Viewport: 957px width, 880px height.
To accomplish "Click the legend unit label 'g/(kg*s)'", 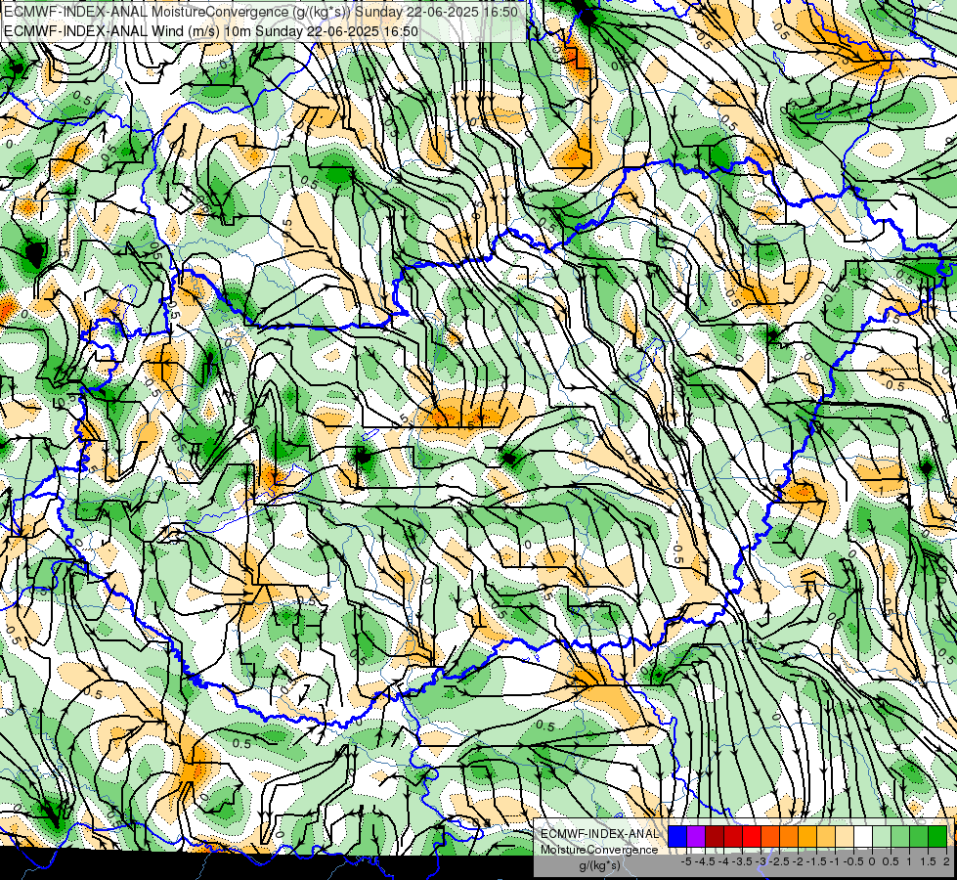I will tap(599, 865).
